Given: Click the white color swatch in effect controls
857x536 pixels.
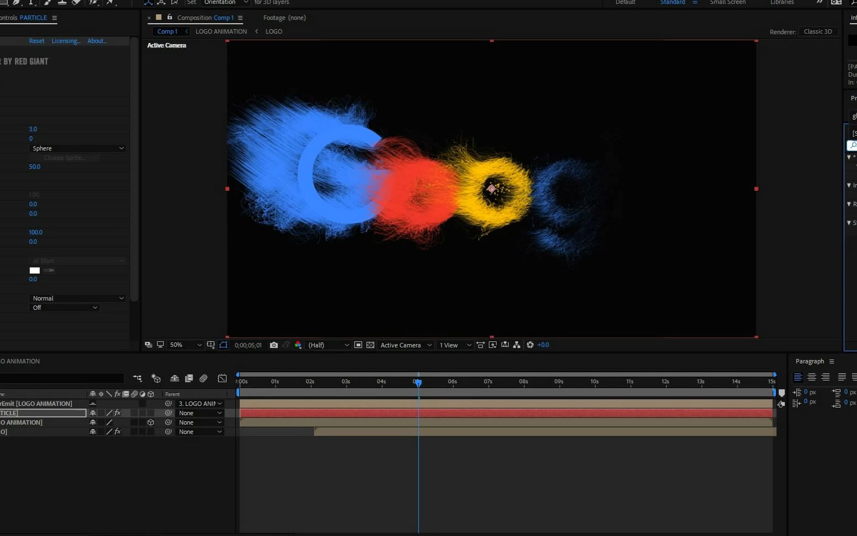Looking at the screenshot, I should tap(35, 270).
